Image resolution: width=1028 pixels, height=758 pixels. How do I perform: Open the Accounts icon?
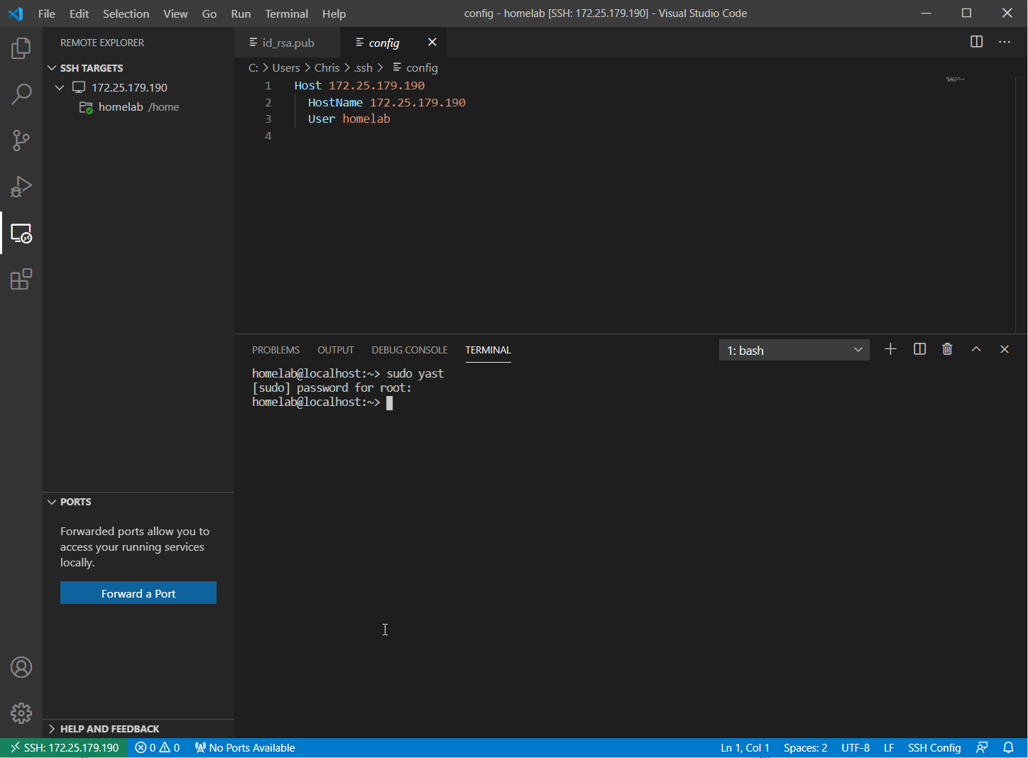[21, 667]
